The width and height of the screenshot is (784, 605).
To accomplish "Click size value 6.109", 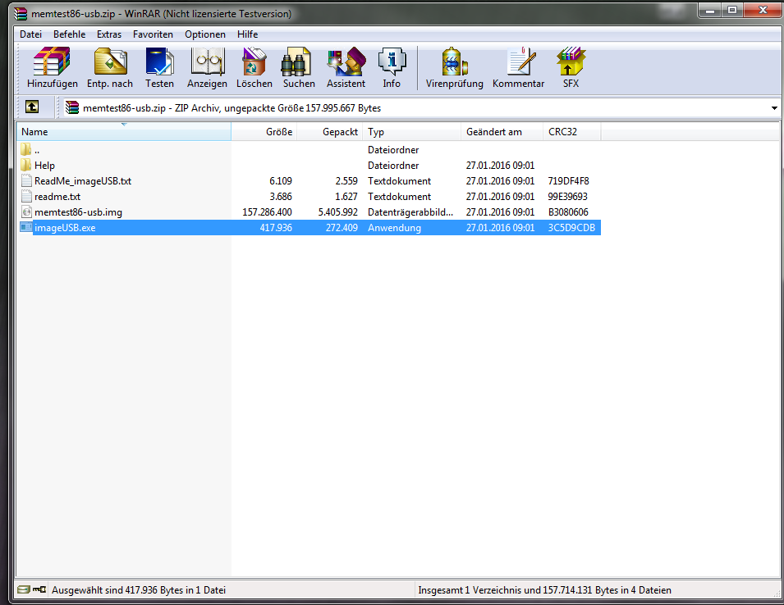I will pyautogui.click(x=281, y=180).
